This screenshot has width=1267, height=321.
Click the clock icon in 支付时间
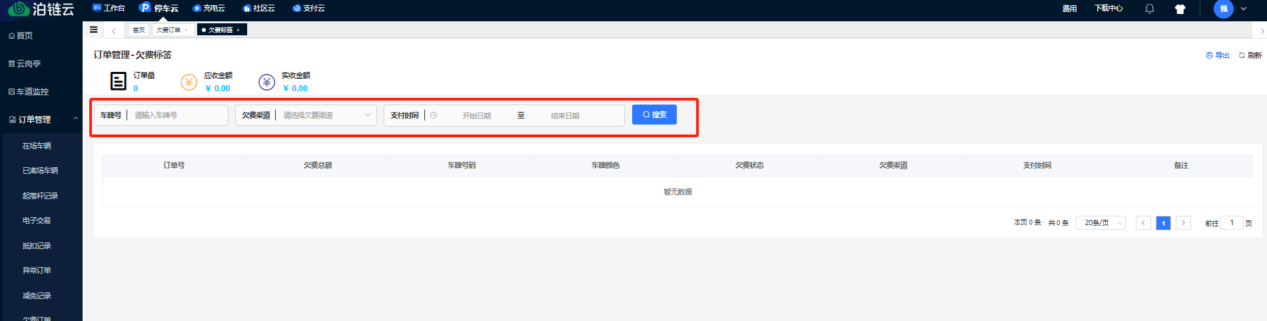coord(434,115)
